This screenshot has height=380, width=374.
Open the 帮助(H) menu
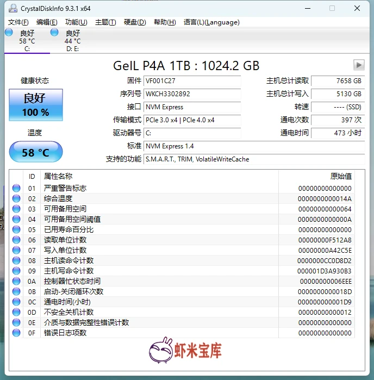click(165, 22)
